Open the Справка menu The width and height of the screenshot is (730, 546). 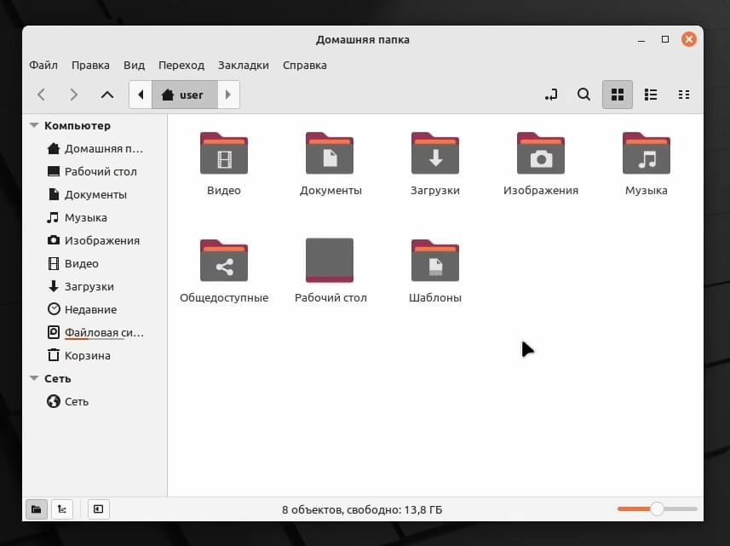[305, 66]
